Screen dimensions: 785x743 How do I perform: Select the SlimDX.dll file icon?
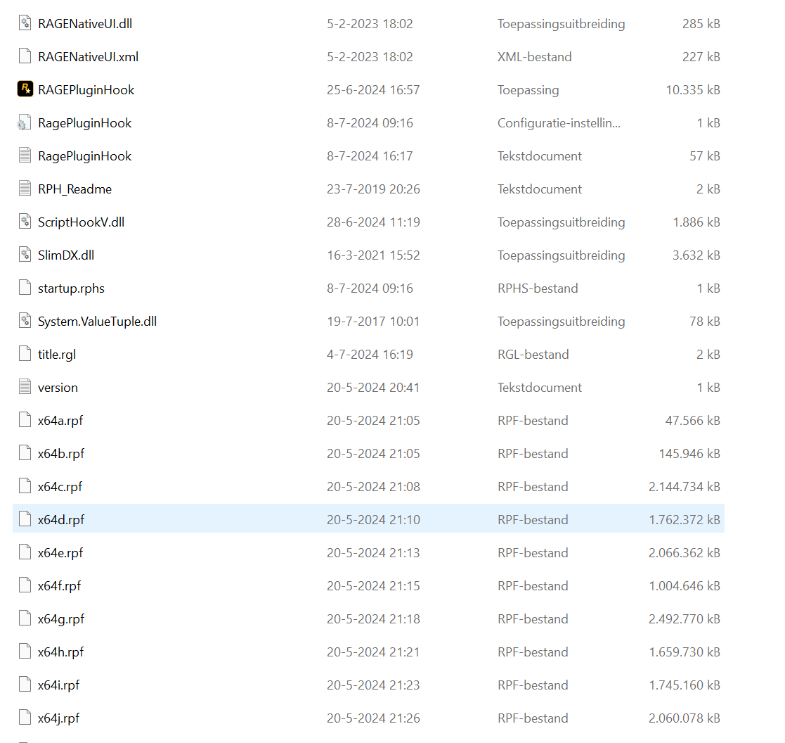25,255
